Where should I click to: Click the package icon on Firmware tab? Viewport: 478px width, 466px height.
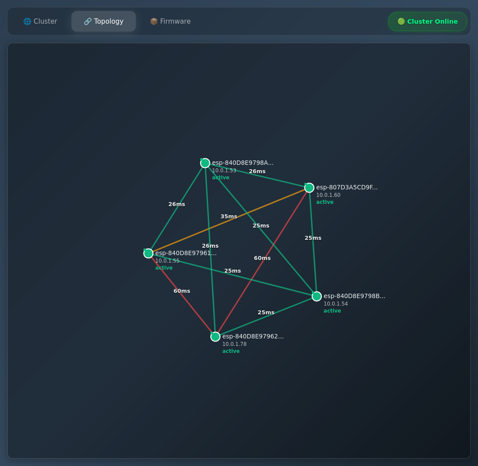(x=154, y=21)
